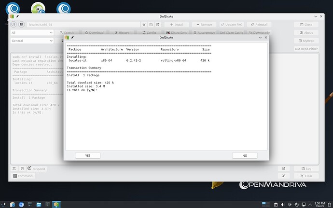The height and width of the screenshot is (208, 333).
Task: Click the round icon next to US
Action: [x=21, y=25]
